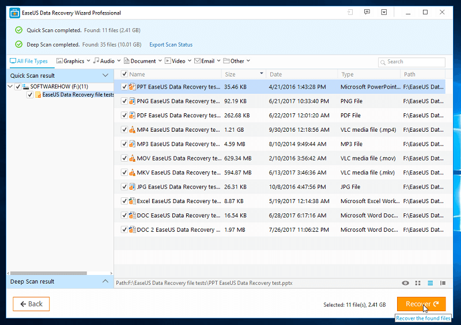Click the Recover button
Viewport: 461px width, 325px height.
point(421,304)
